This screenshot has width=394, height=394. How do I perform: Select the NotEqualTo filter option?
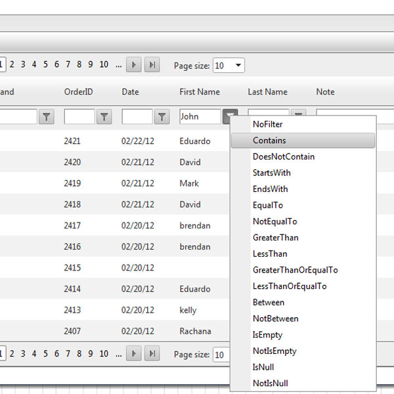(x=274, y=221)
